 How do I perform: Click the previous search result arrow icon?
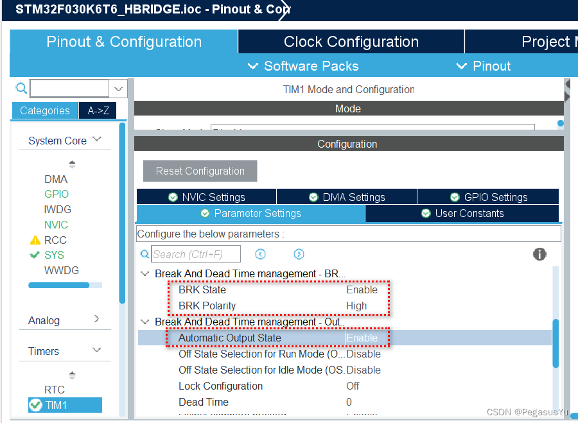click(260, 254)
